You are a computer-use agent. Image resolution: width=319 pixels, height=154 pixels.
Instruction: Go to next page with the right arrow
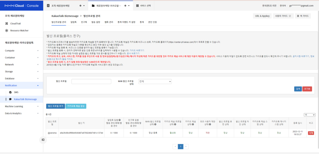coord(186,147)
